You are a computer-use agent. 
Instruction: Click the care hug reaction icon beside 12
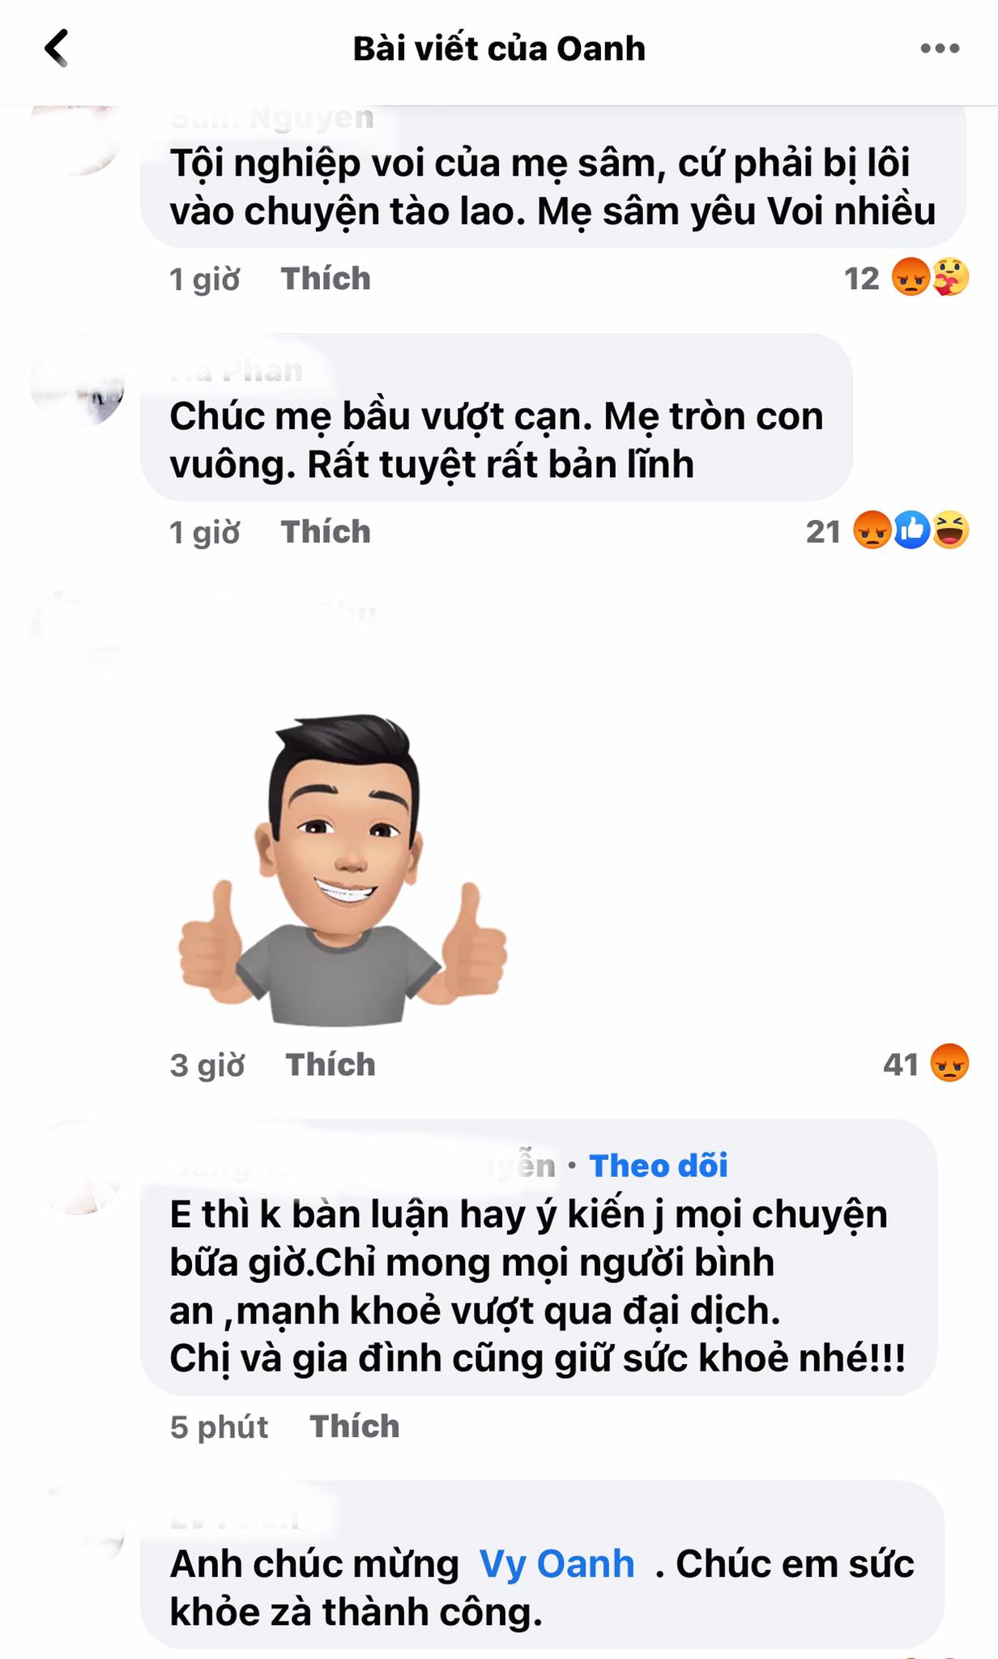click(949, 278)
